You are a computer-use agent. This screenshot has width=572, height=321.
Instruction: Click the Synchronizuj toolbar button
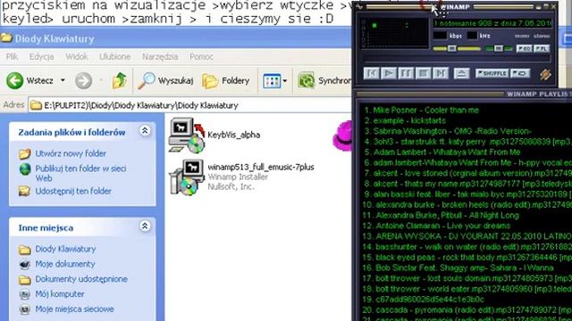point(324,80)
